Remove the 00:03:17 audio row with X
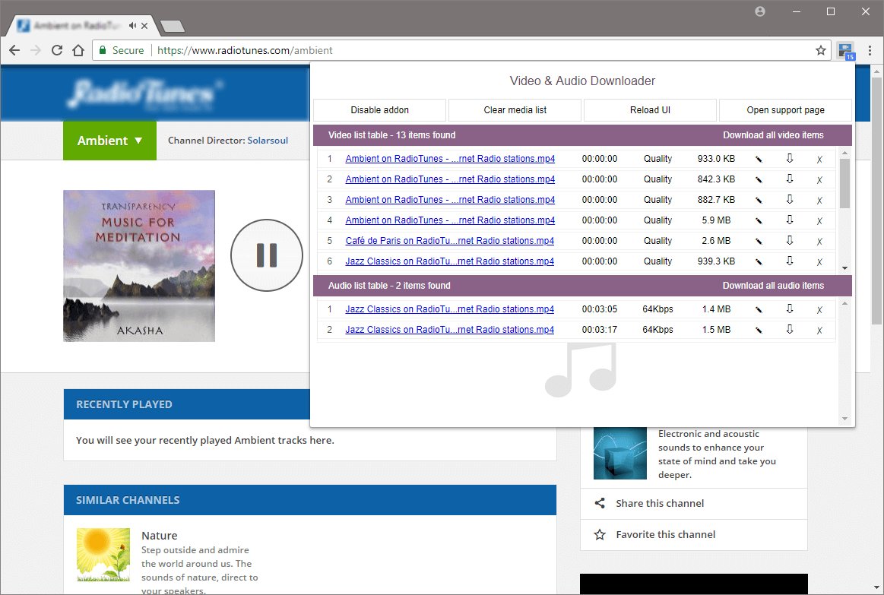The width and height of the screenshot is (884, 595). [x=819, y=331]
